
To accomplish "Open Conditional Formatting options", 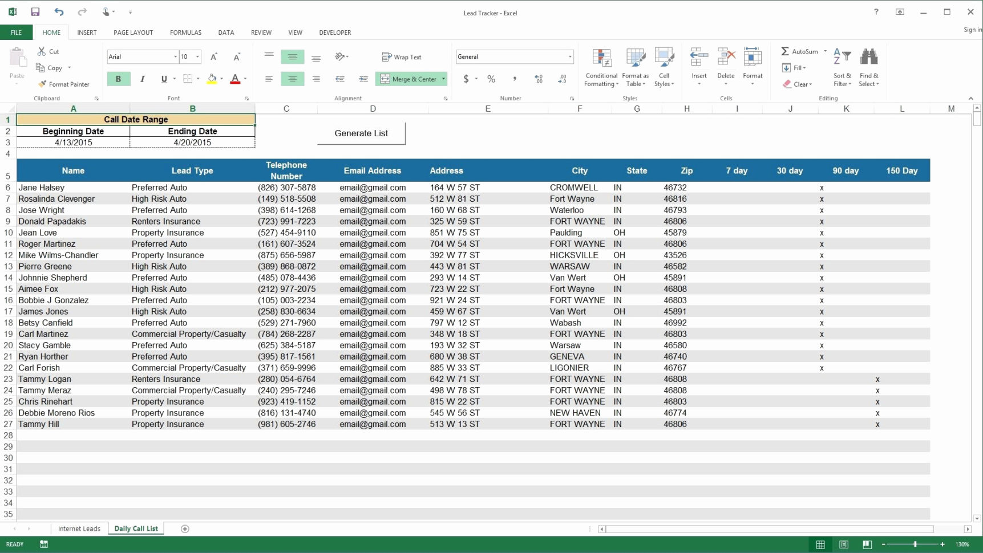I will point(601,67).
